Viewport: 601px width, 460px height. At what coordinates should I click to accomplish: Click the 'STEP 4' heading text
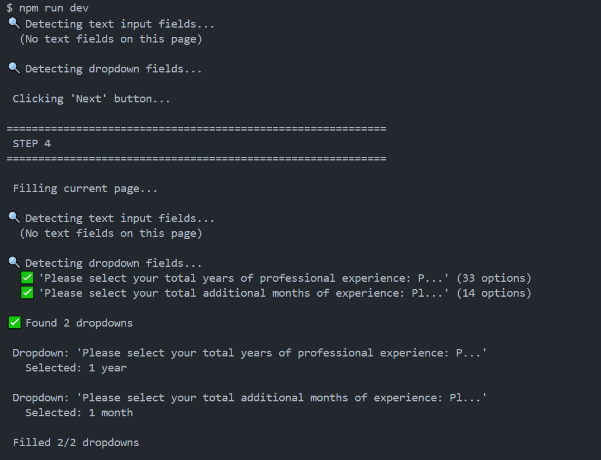pyautogui.click(x=32, y=144)
